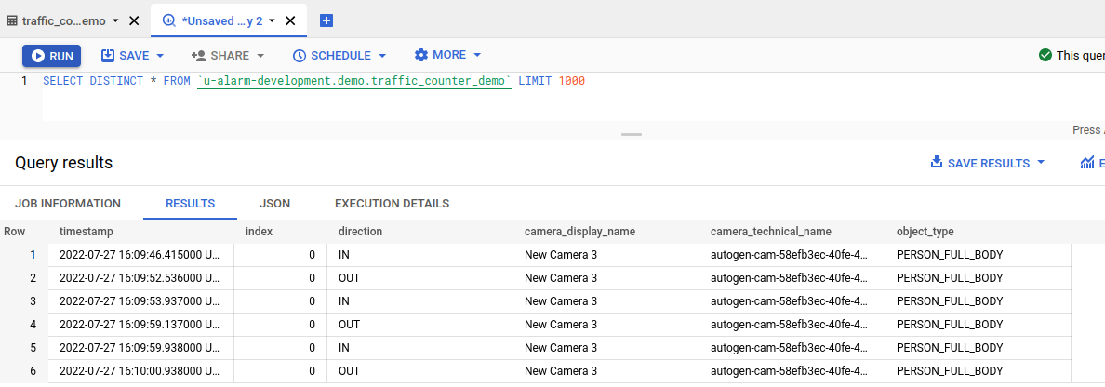Click the new query tab plus icon
The height and width of the screenshot is (387, 1105).
[326, 20]
